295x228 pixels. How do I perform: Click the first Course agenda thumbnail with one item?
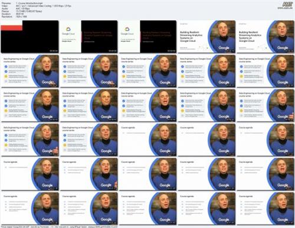click(x=147, y=140)
